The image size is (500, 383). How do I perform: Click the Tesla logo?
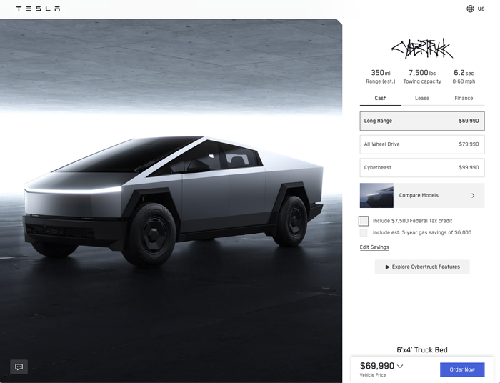pos(38,9)
